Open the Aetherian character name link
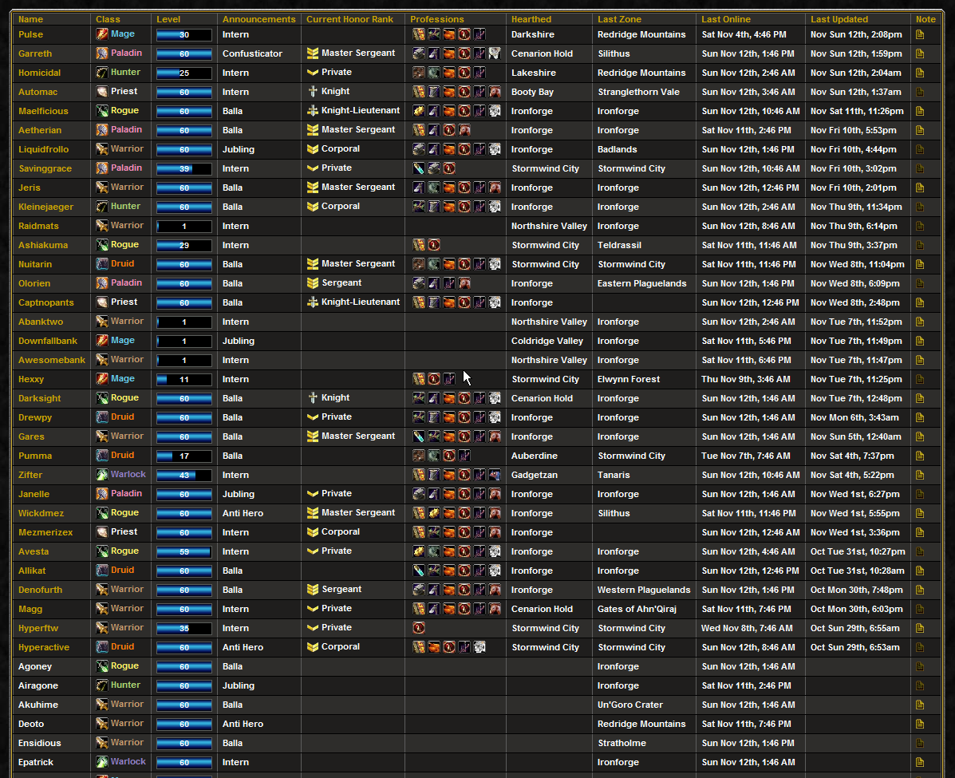The width and height of the screenshot is (955, 778). 40,130
